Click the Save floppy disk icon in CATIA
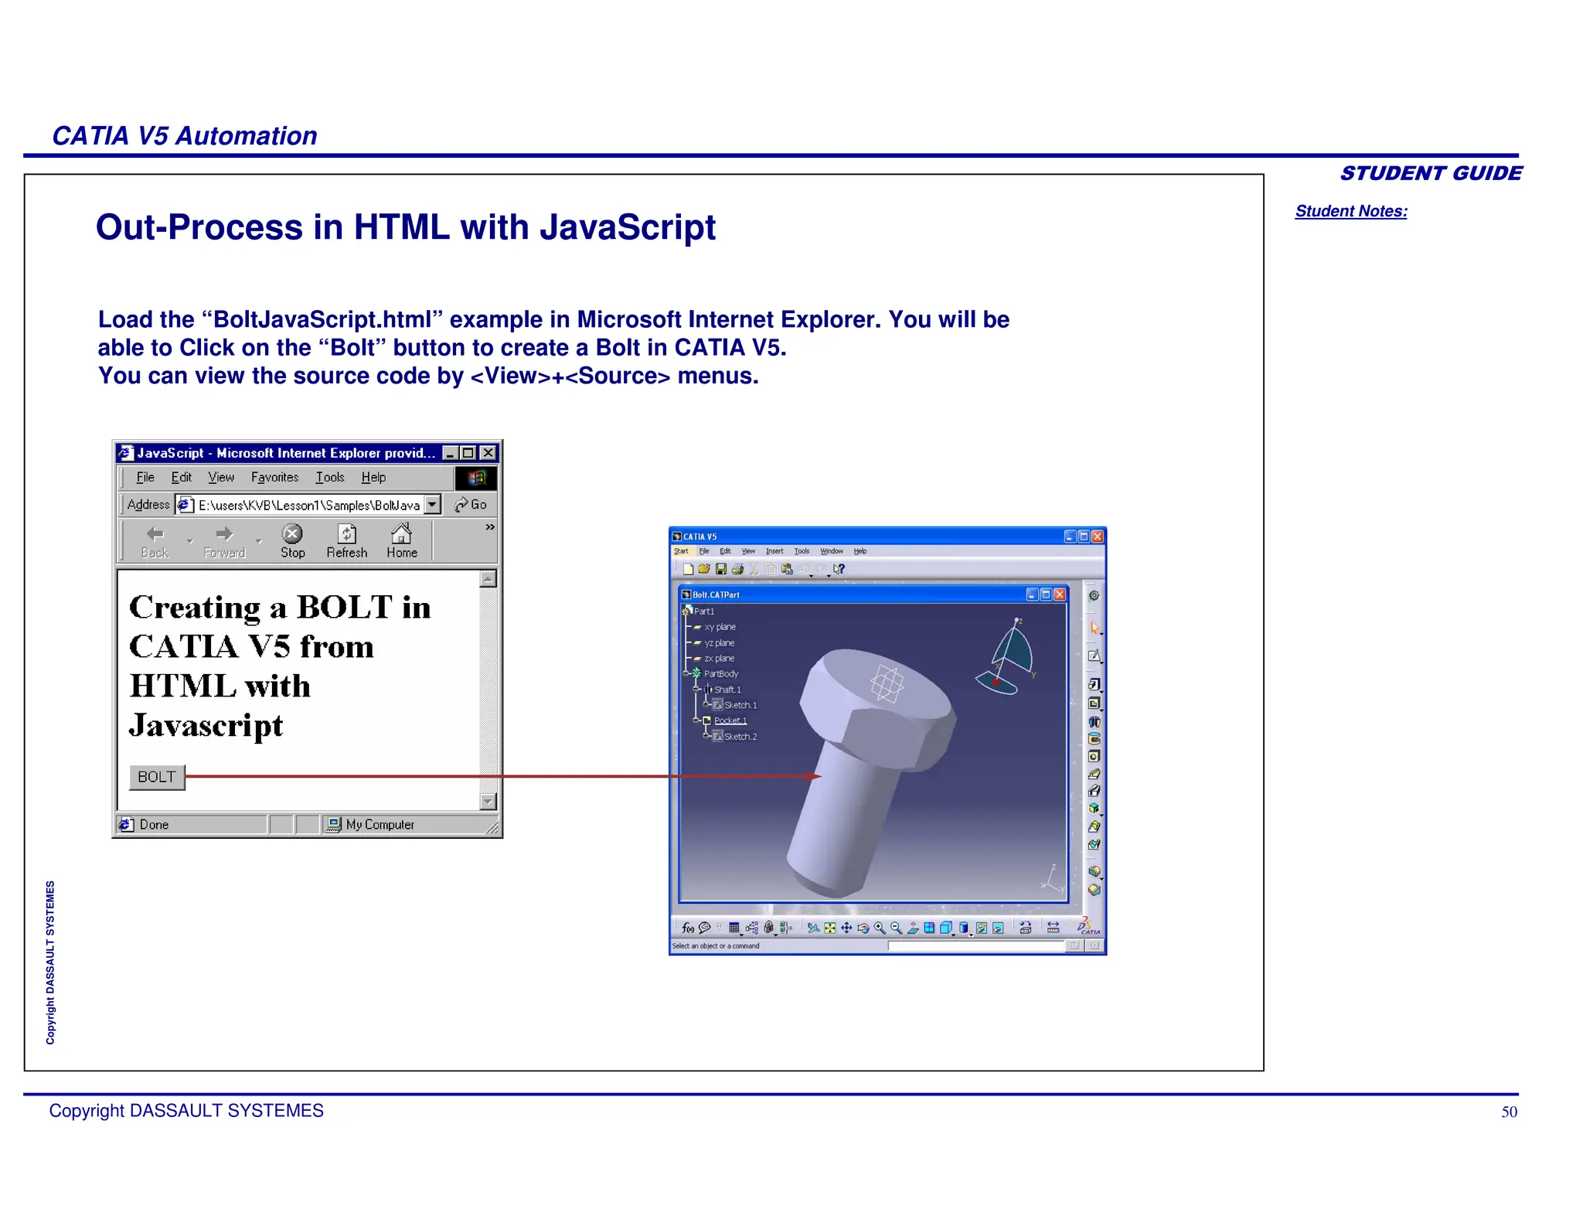1583x1223 pixels. (721, 569)
